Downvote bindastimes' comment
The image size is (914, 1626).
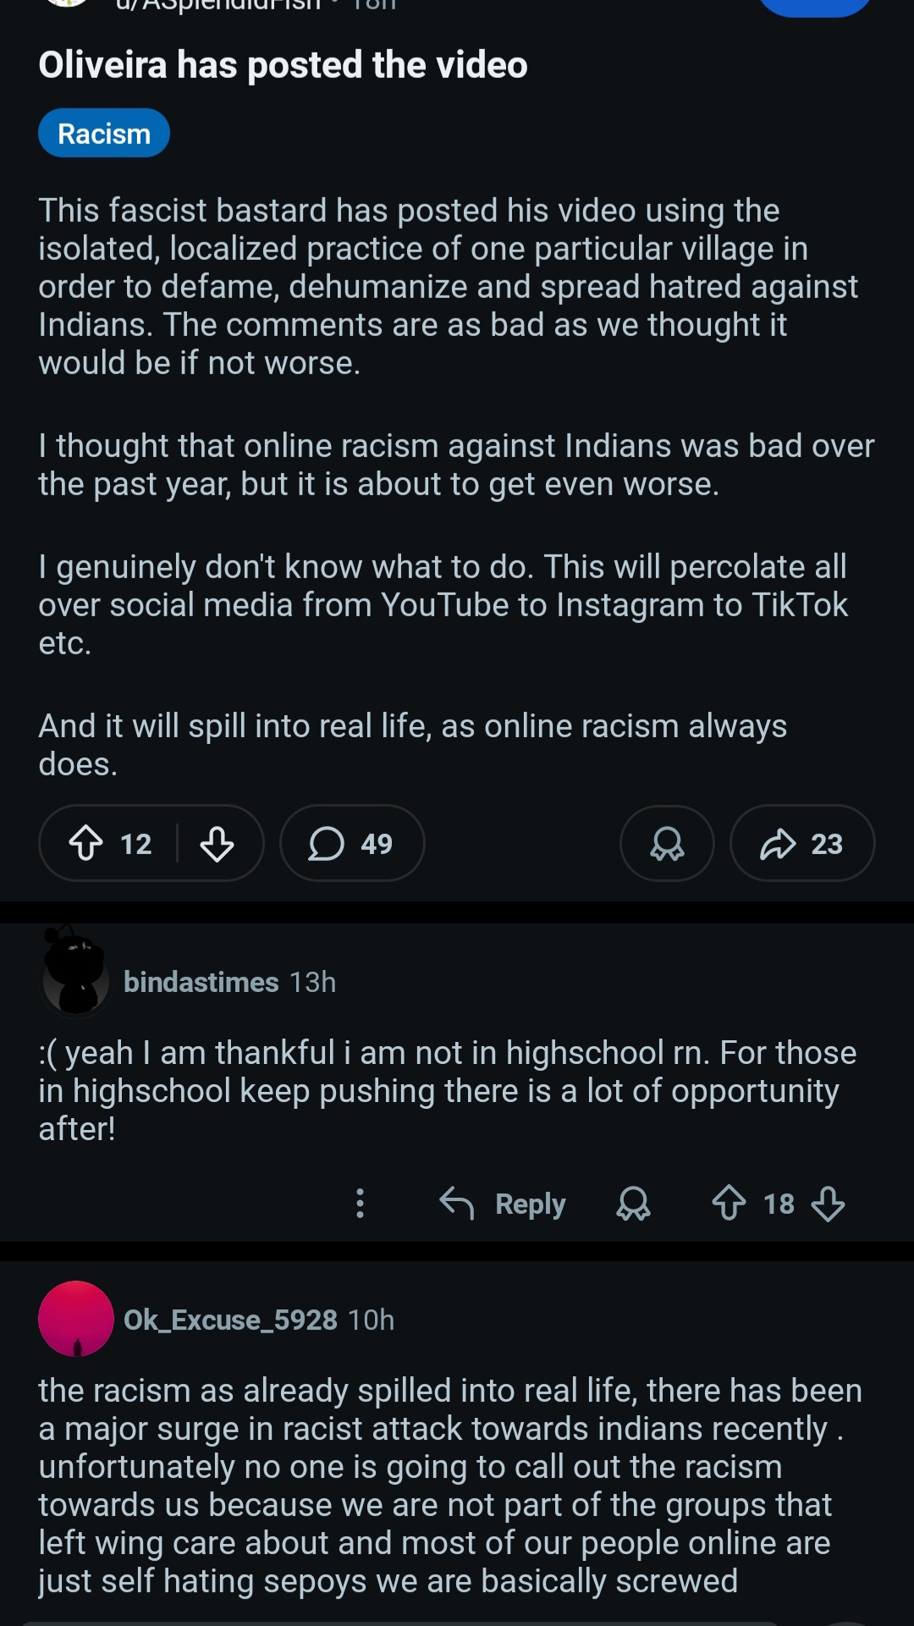pos(827,1203)
